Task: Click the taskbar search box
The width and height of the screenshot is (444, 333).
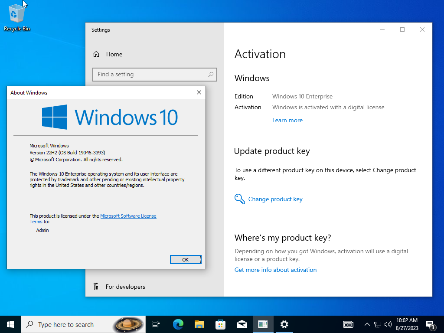Action: pos(83,324)
